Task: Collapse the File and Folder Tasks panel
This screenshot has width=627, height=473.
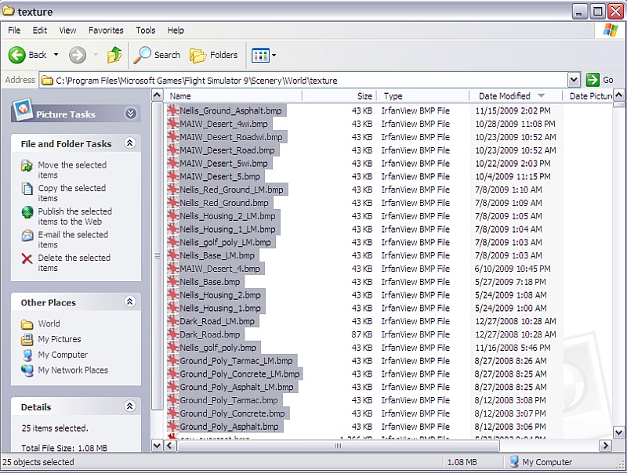Action: [130, 143]
